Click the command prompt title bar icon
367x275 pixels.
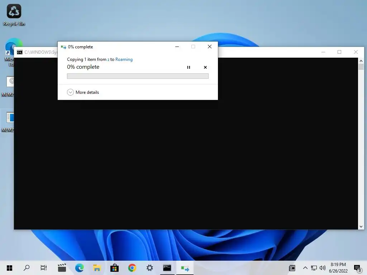point(20,52)
